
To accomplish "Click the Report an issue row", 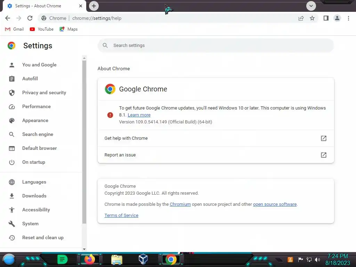I will [216, 155].
